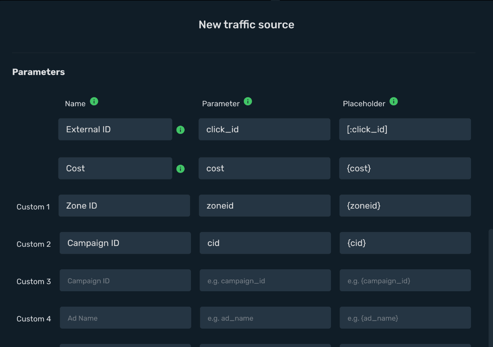This screenshot has width=493, height=347.
Task: Focus the e.g. ad_name parameter field
Action: point(265,318)
